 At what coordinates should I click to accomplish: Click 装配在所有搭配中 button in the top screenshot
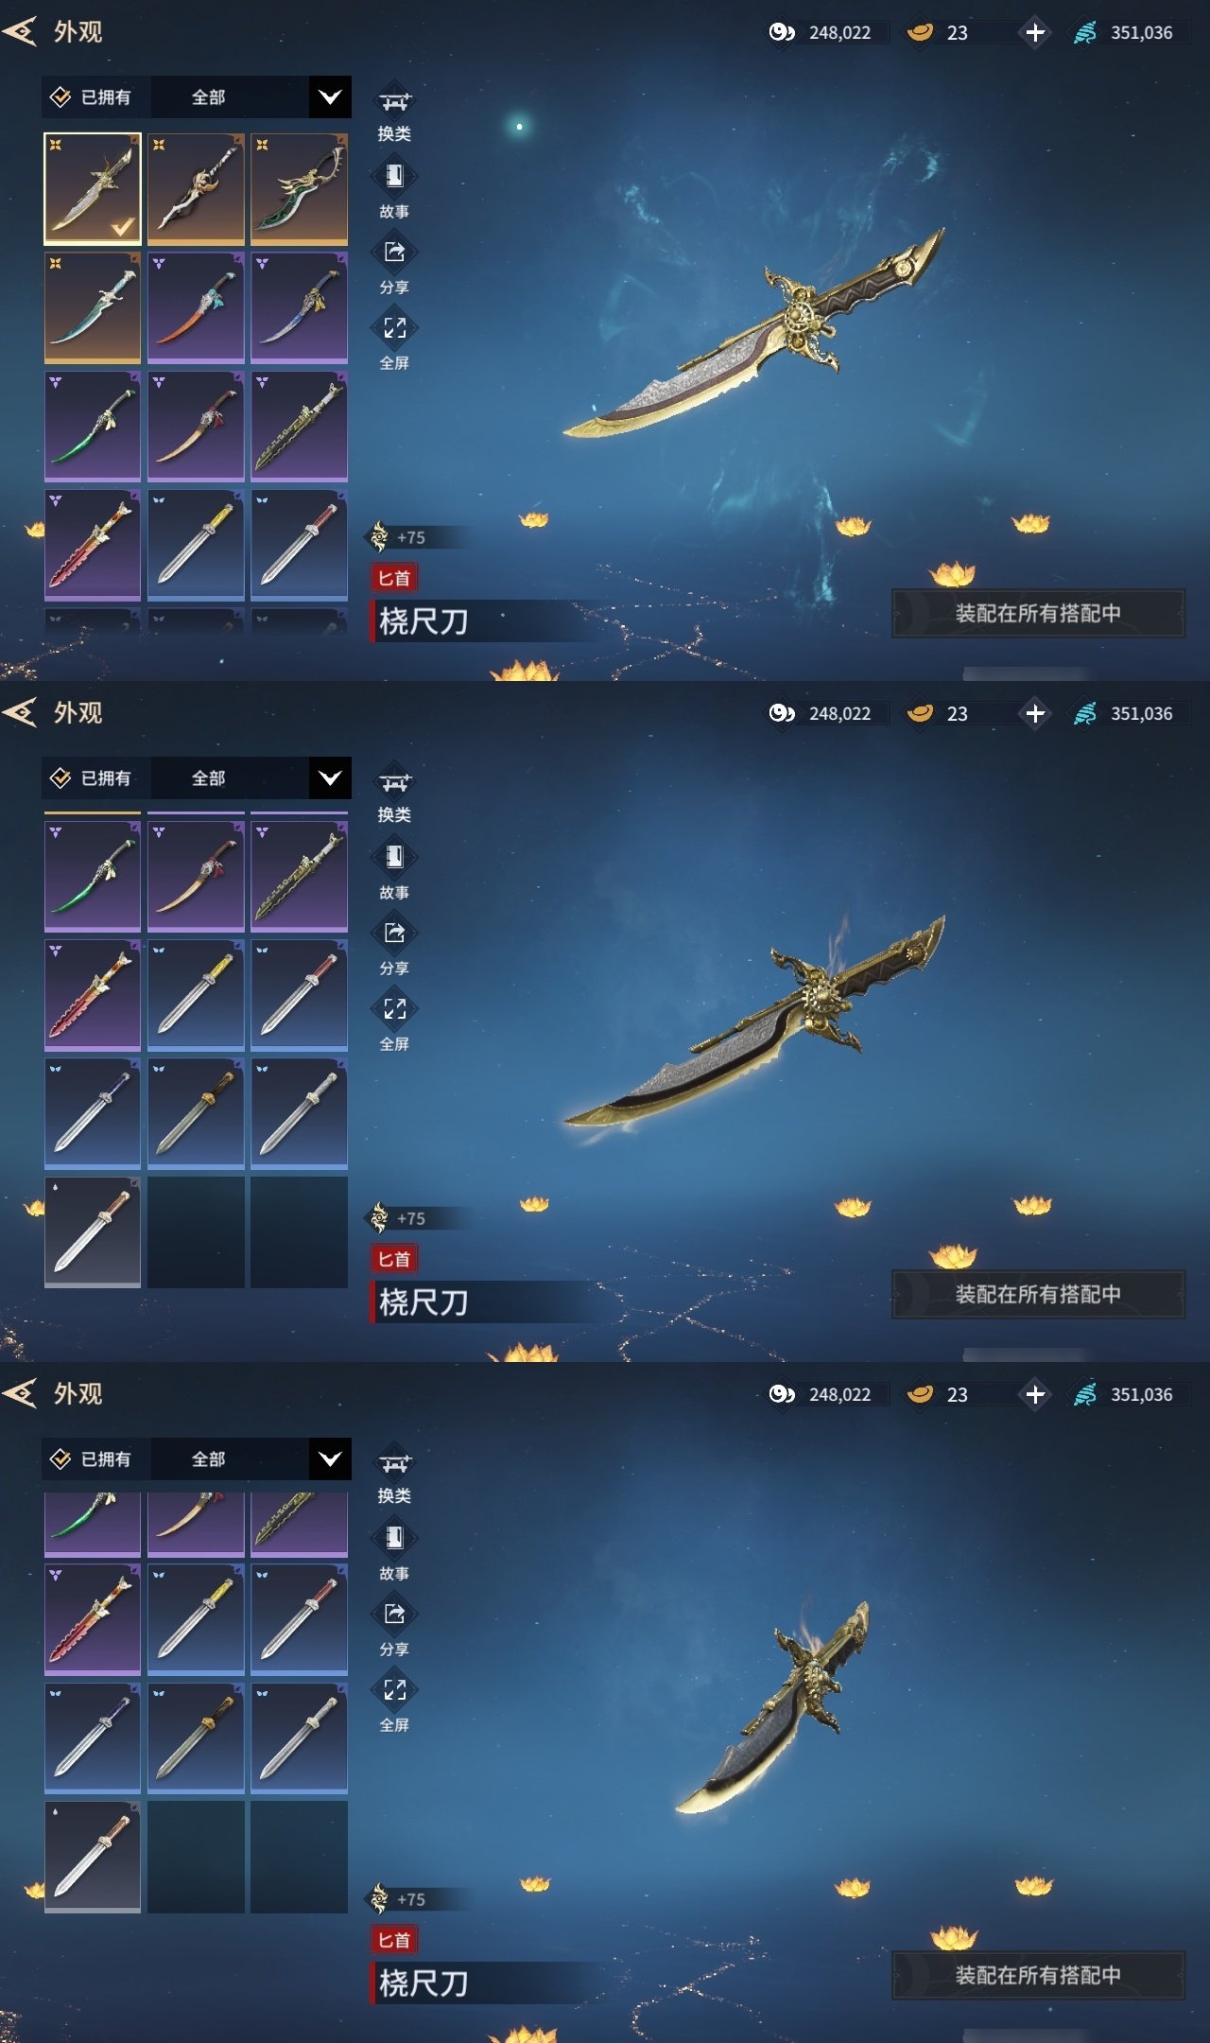(1038, 613)
